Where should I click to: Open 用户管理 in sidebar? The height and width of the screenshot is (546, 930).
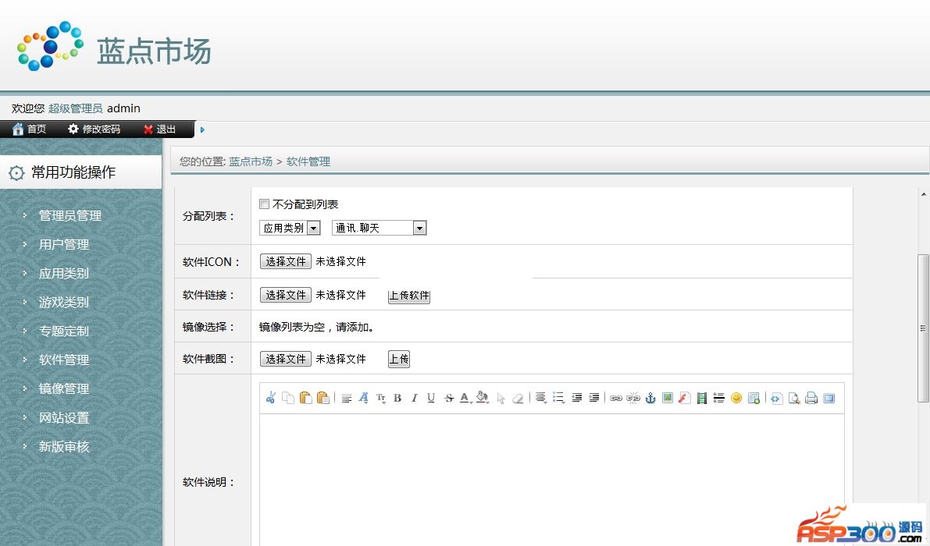(x=64, y=245)
